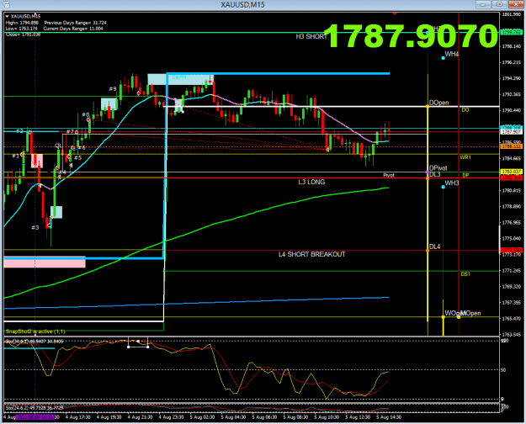Click the 5 Aug 02:30 time label
The height and width of the screenshot is (424, 526).
[202, 417]
